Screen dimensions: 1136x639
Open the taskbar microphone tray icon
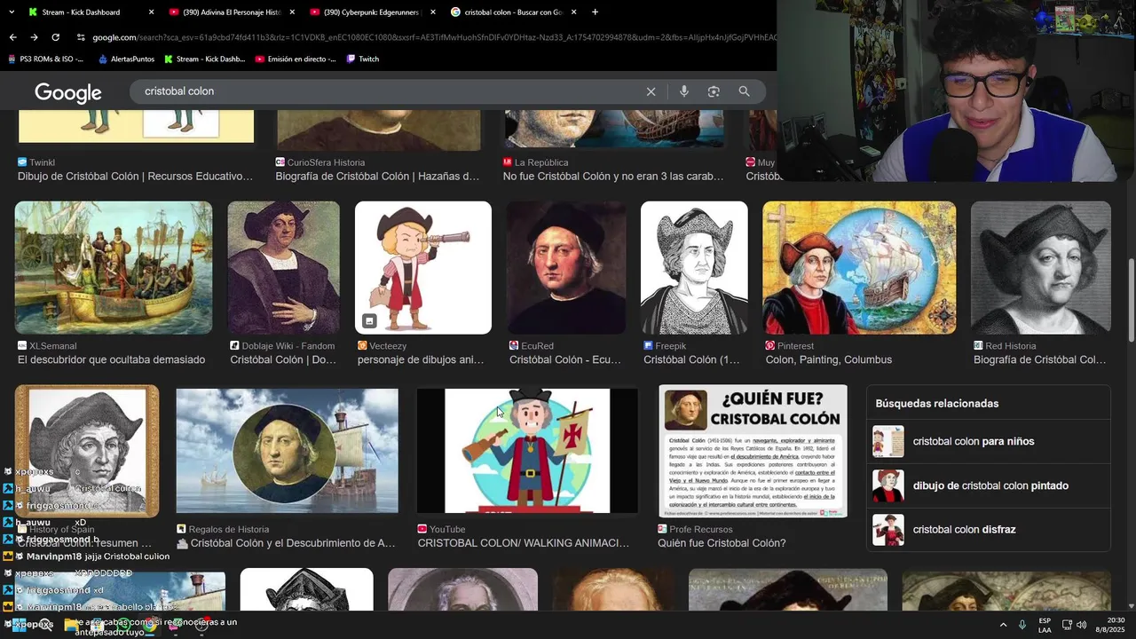1022,625
